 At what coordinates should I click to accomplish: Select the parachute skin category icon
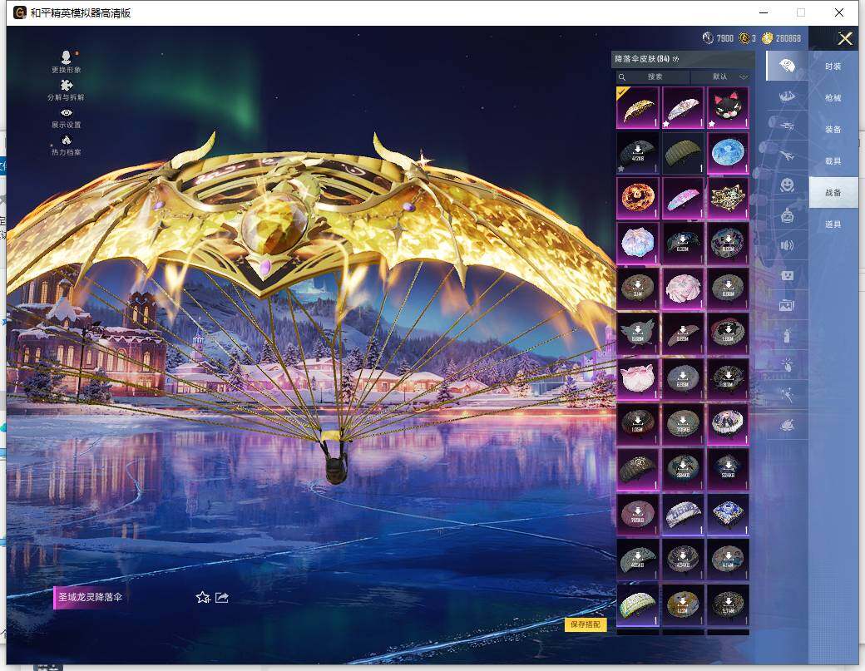coord(787,67)
